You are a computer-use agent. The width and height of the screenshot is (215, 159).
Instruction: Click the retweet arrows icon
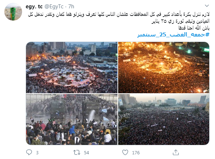77,152
